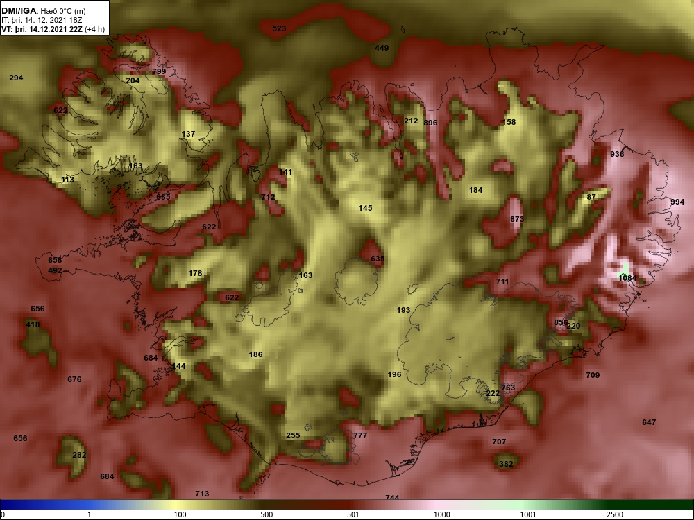The image size is (694, 520).
Task: Click the map value '713'
Action: [x=202, y=494]
